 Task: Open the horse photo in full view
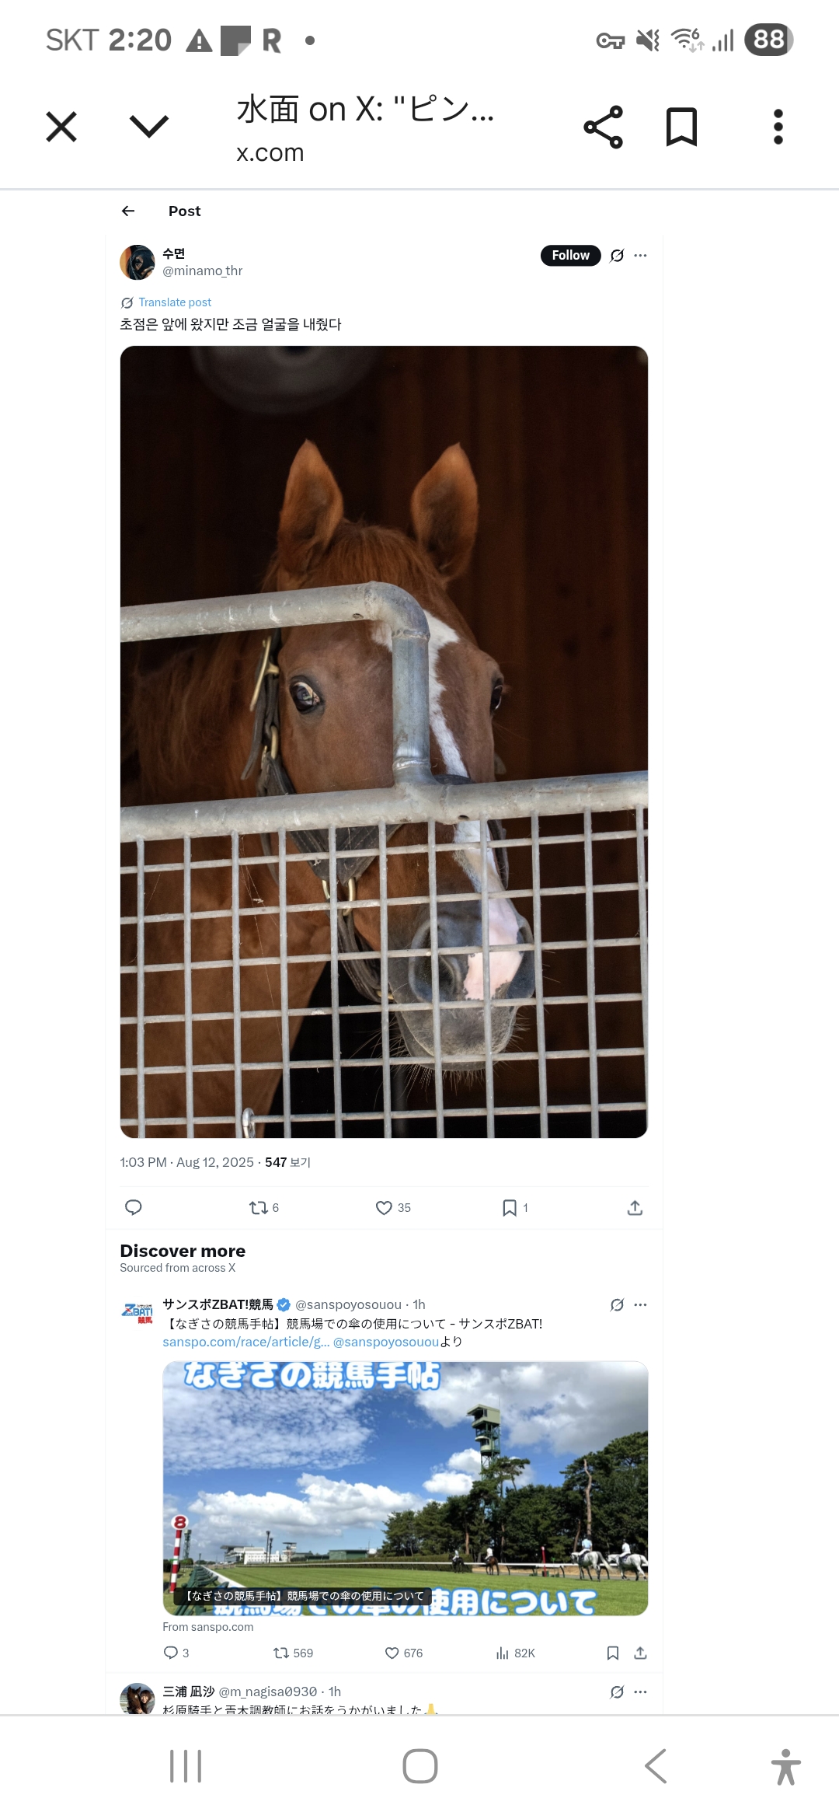(384, 742)
